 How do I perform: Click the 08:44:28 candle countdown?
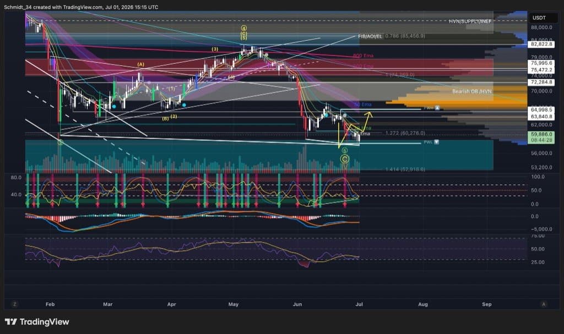click(x=541, y=140)
